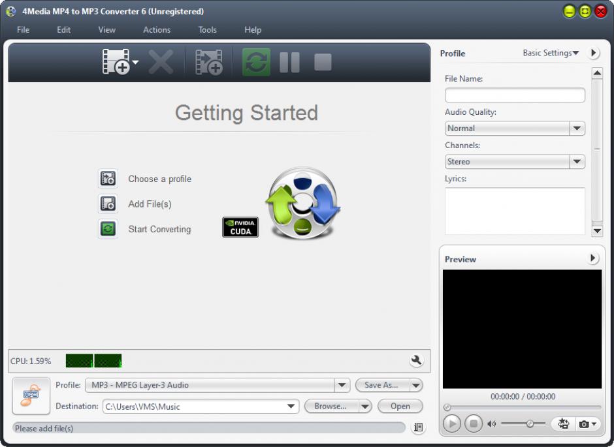The image size is (614, 447).
Task: Expand the Preview panel arrow button
Action: [x=594, y=258]
